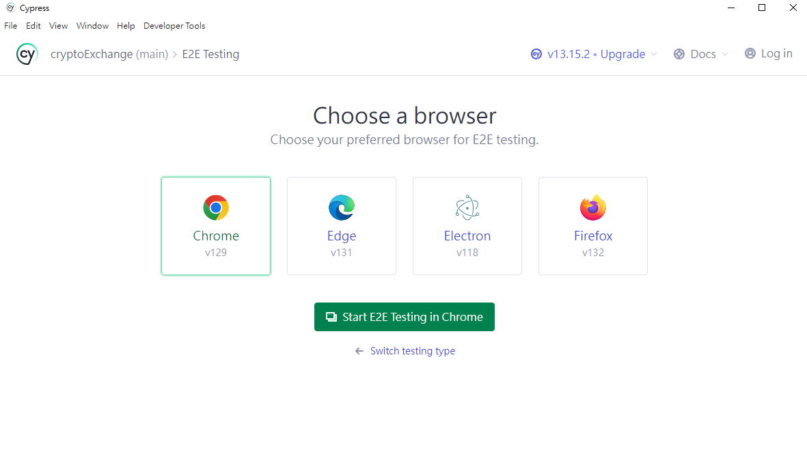Click the Cypress logo in header
The width and height of the screenshot is (807, 463).
click(x=27, y=54)
